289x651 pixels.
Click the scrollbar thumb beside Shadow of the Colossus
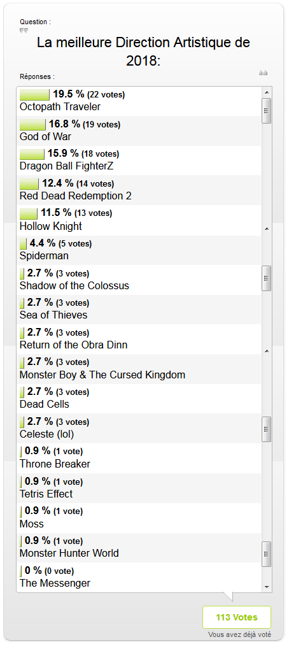coord(267,278)
